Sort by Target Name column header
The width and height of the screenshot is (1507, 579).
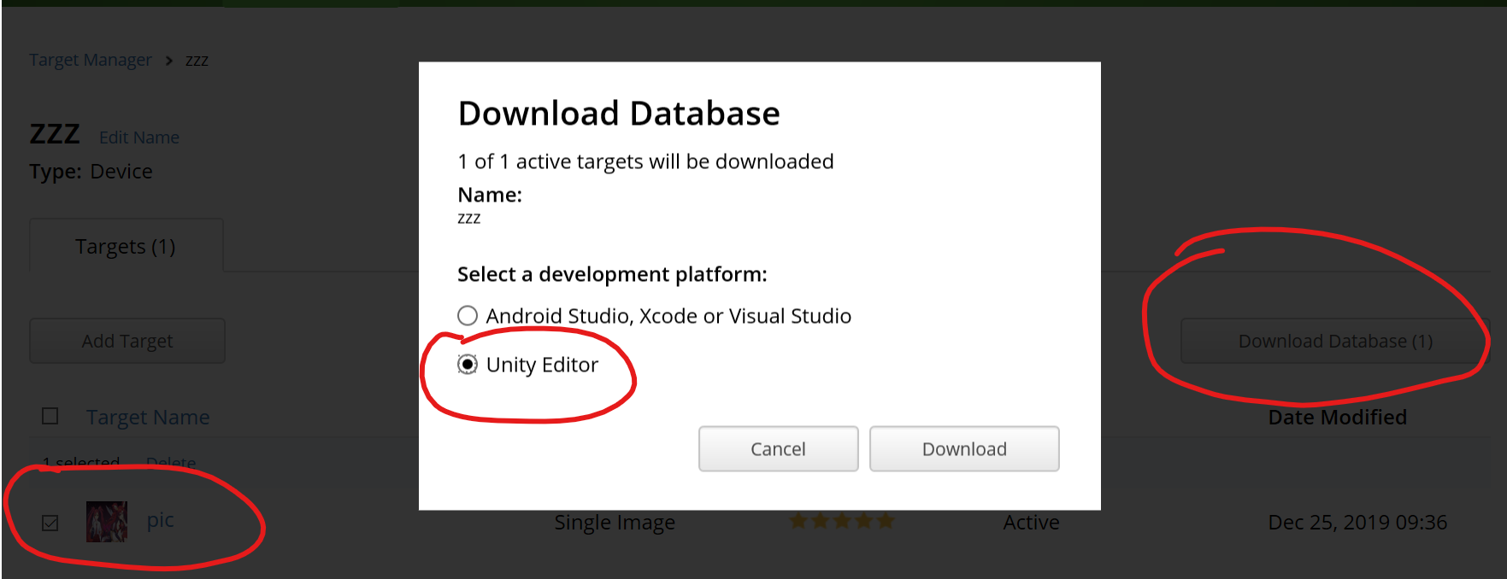pyautogui.click(x=148, y=417)
